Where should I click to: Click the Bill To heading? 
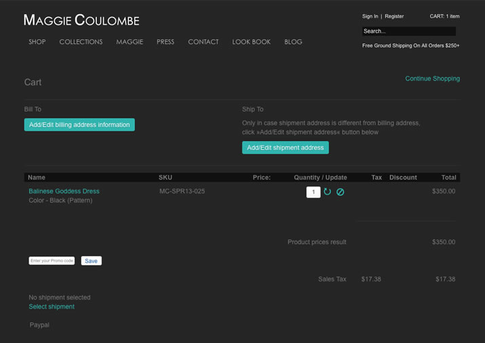33,109
